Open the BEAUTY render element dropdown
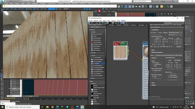This screenshot has height=109, width=195. pyautogui.click(x=73, y=9)
